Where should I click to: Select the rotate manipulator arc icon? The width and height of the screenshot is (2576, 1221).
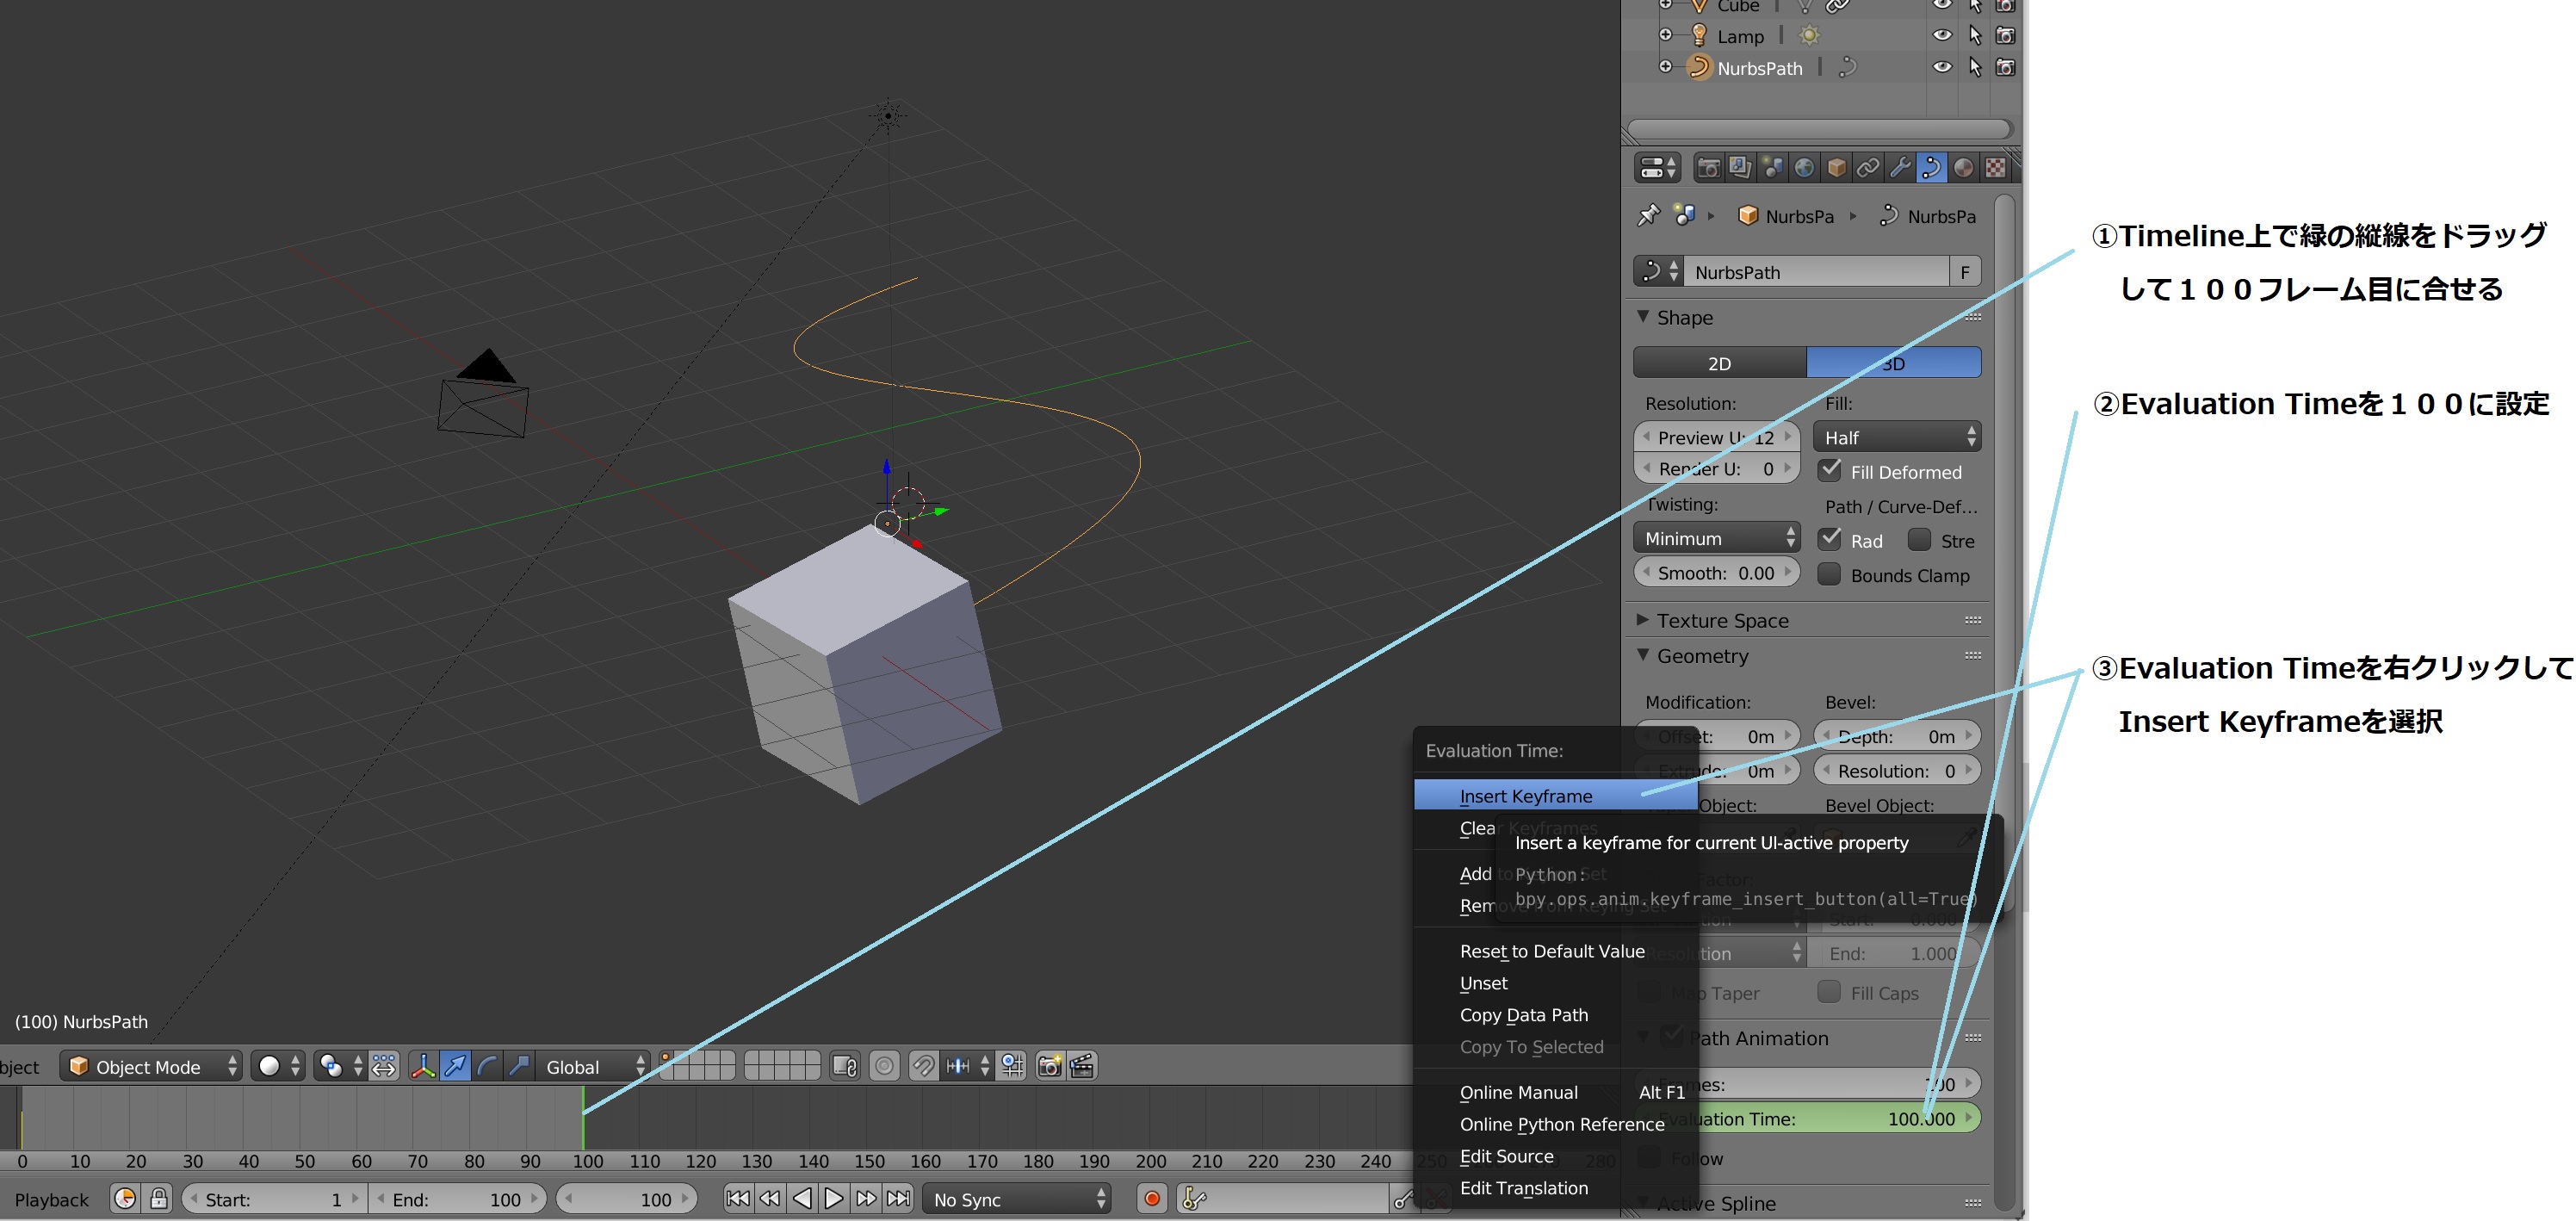pyautogui.click(x=487, y=1066)
